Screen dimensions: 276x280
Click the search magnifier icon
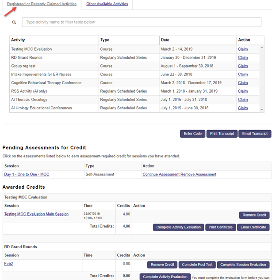[x=14, y=22]
